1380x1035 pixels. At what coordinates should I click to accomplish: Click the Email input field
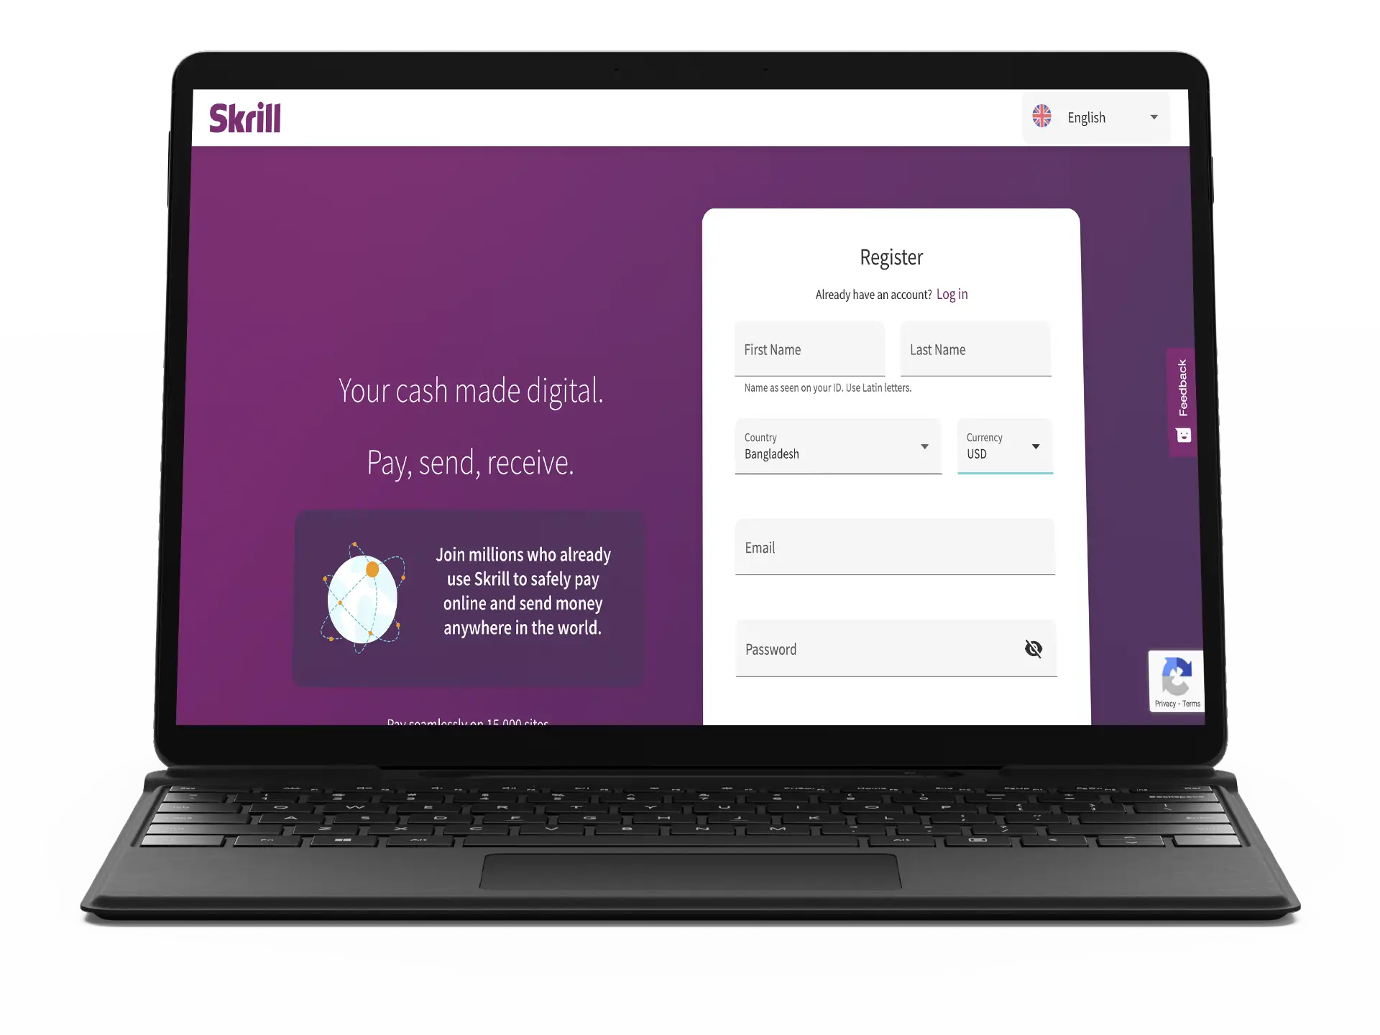891,547
